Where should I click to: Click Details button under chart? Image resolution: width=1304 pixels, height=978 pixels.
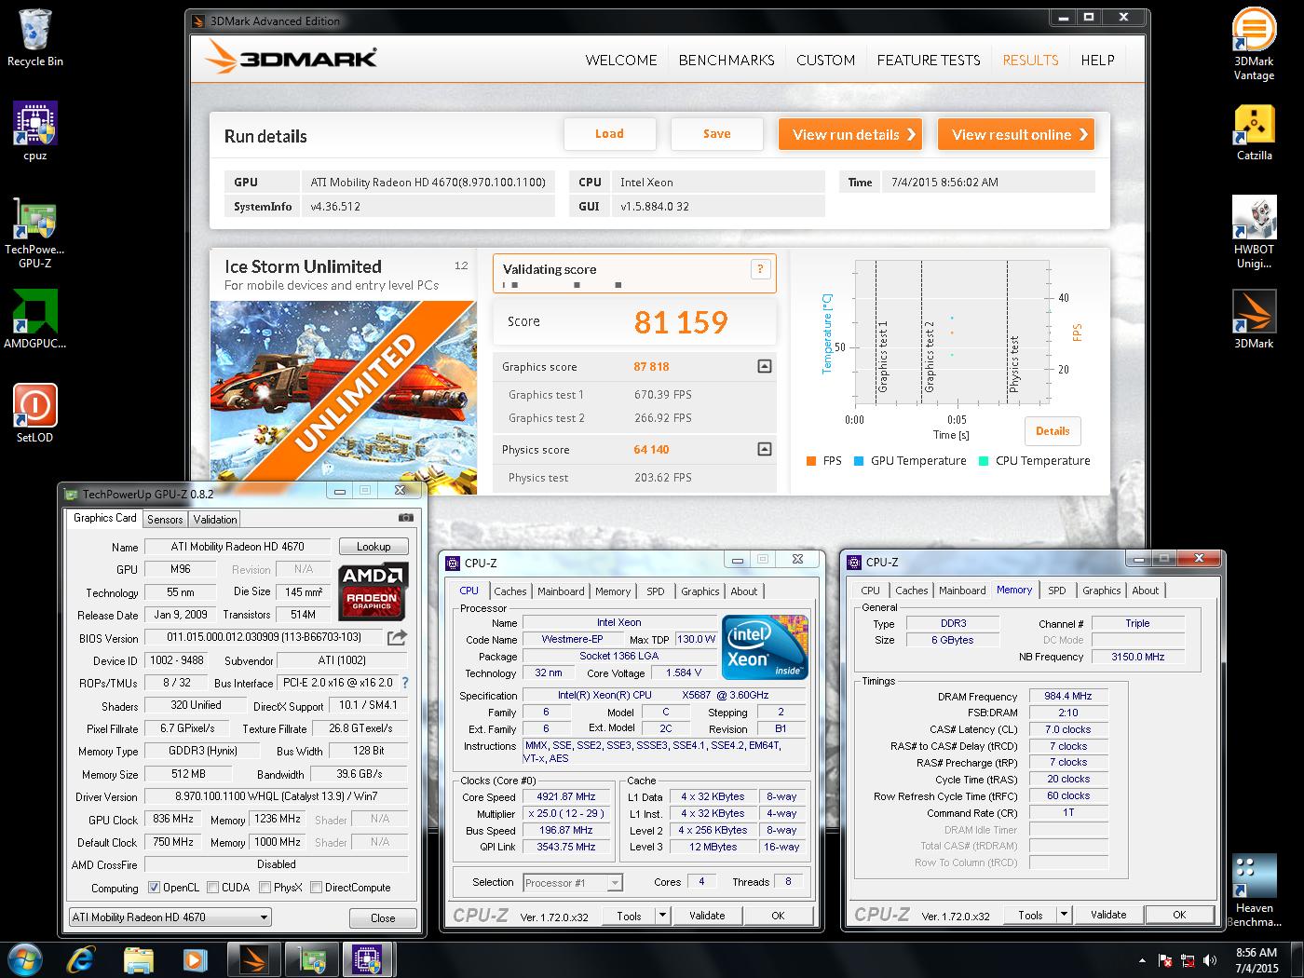click(1053, 431)
